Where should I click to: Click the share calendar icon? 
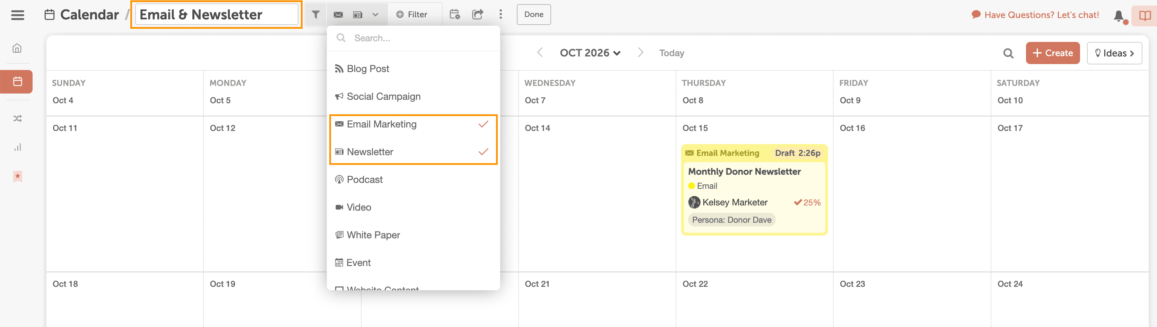click(477, 14)
